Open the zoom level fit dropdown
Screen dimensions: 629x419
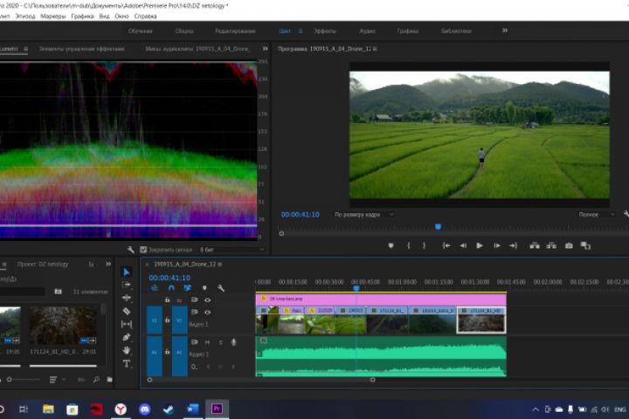pyautogui.click(x=364, y=214)
